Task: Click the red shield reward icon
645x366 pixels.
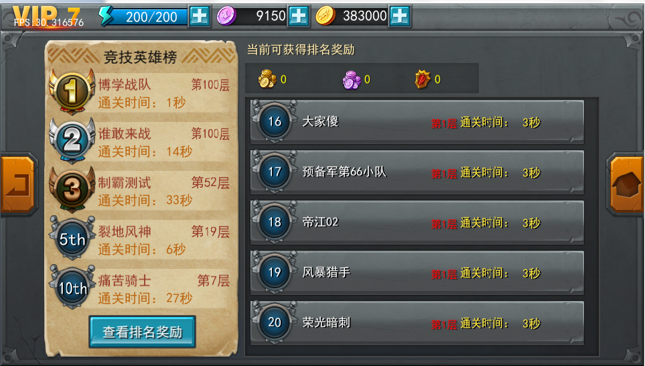Action: (x=423, y=80)
